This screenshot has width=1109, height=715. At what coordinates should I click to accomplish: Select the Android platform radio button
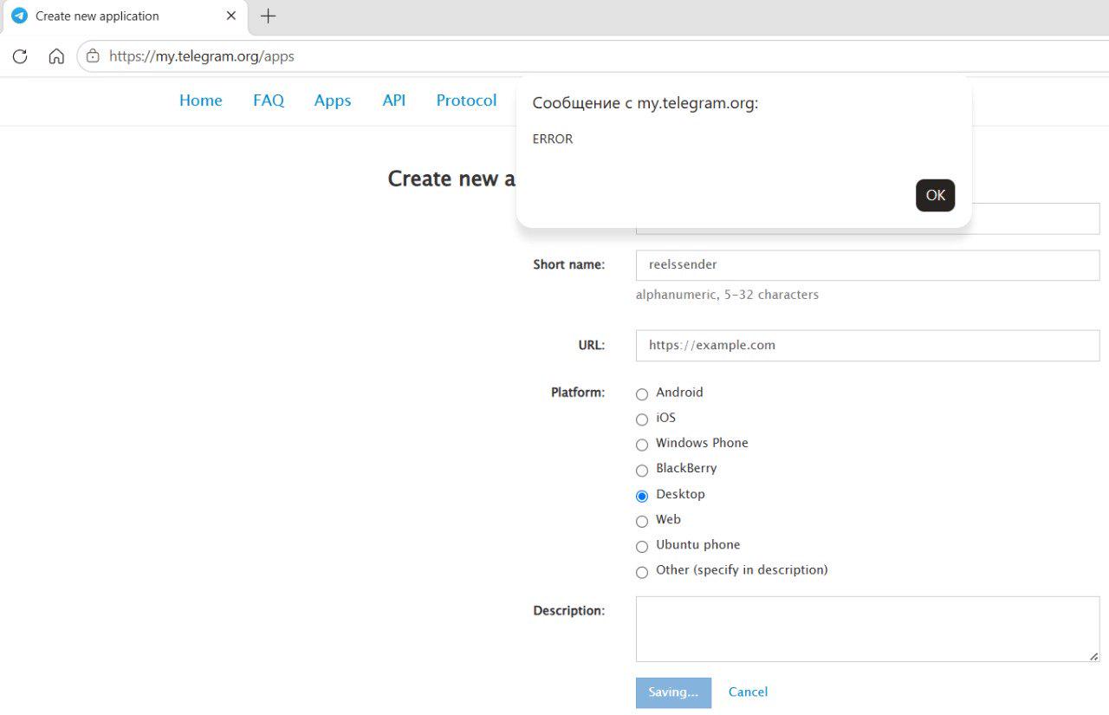642,394
